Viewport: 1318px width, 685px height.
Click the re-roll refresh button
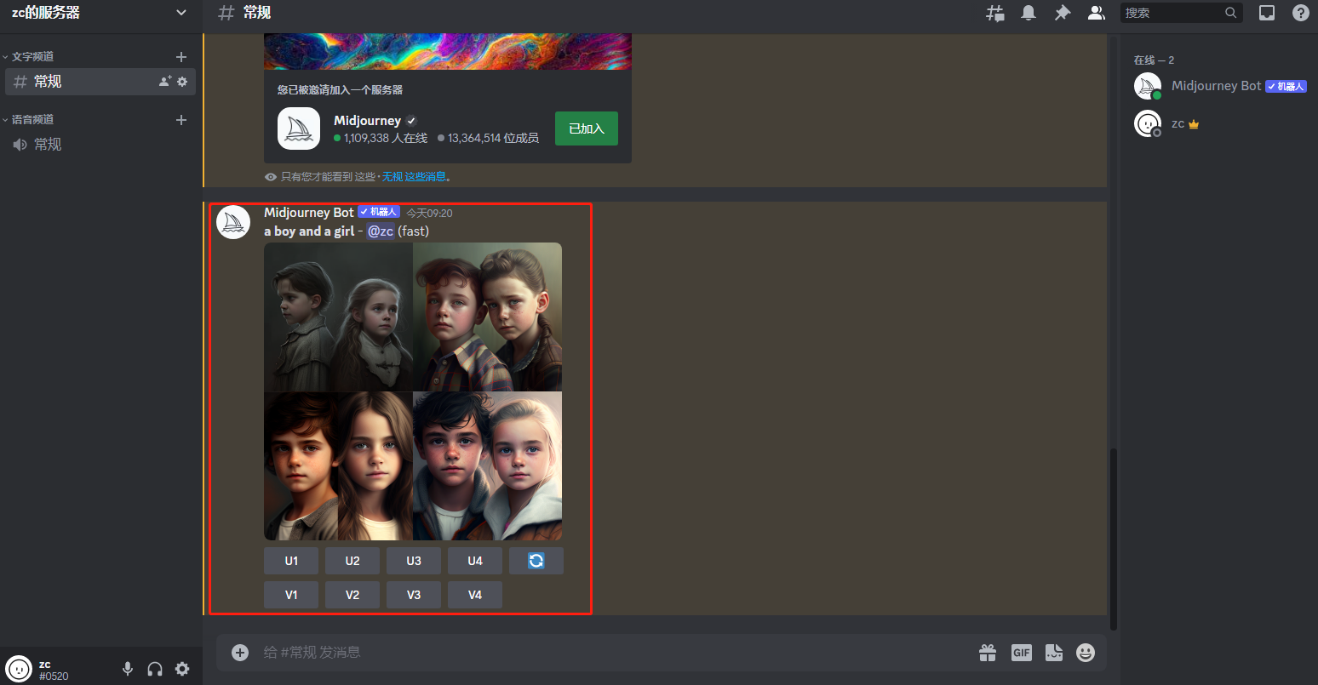tap(536, 561)
